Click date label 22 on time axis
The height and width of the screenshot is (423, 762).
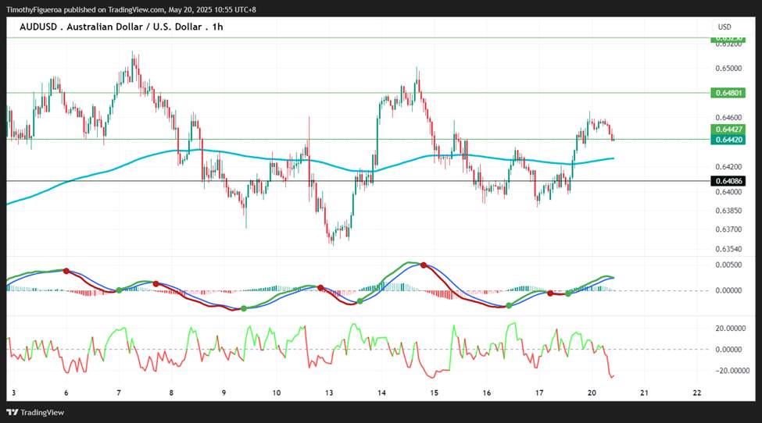pyautogui.click(x=697, y=393)
